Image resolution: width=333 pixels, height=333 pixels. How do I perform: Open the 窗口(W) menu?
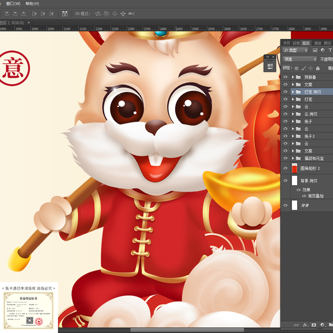tap(13, 4)
